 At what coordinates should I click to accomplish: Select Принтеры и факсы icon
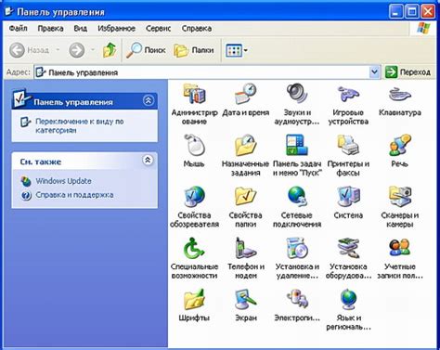(x=348, y=145)
